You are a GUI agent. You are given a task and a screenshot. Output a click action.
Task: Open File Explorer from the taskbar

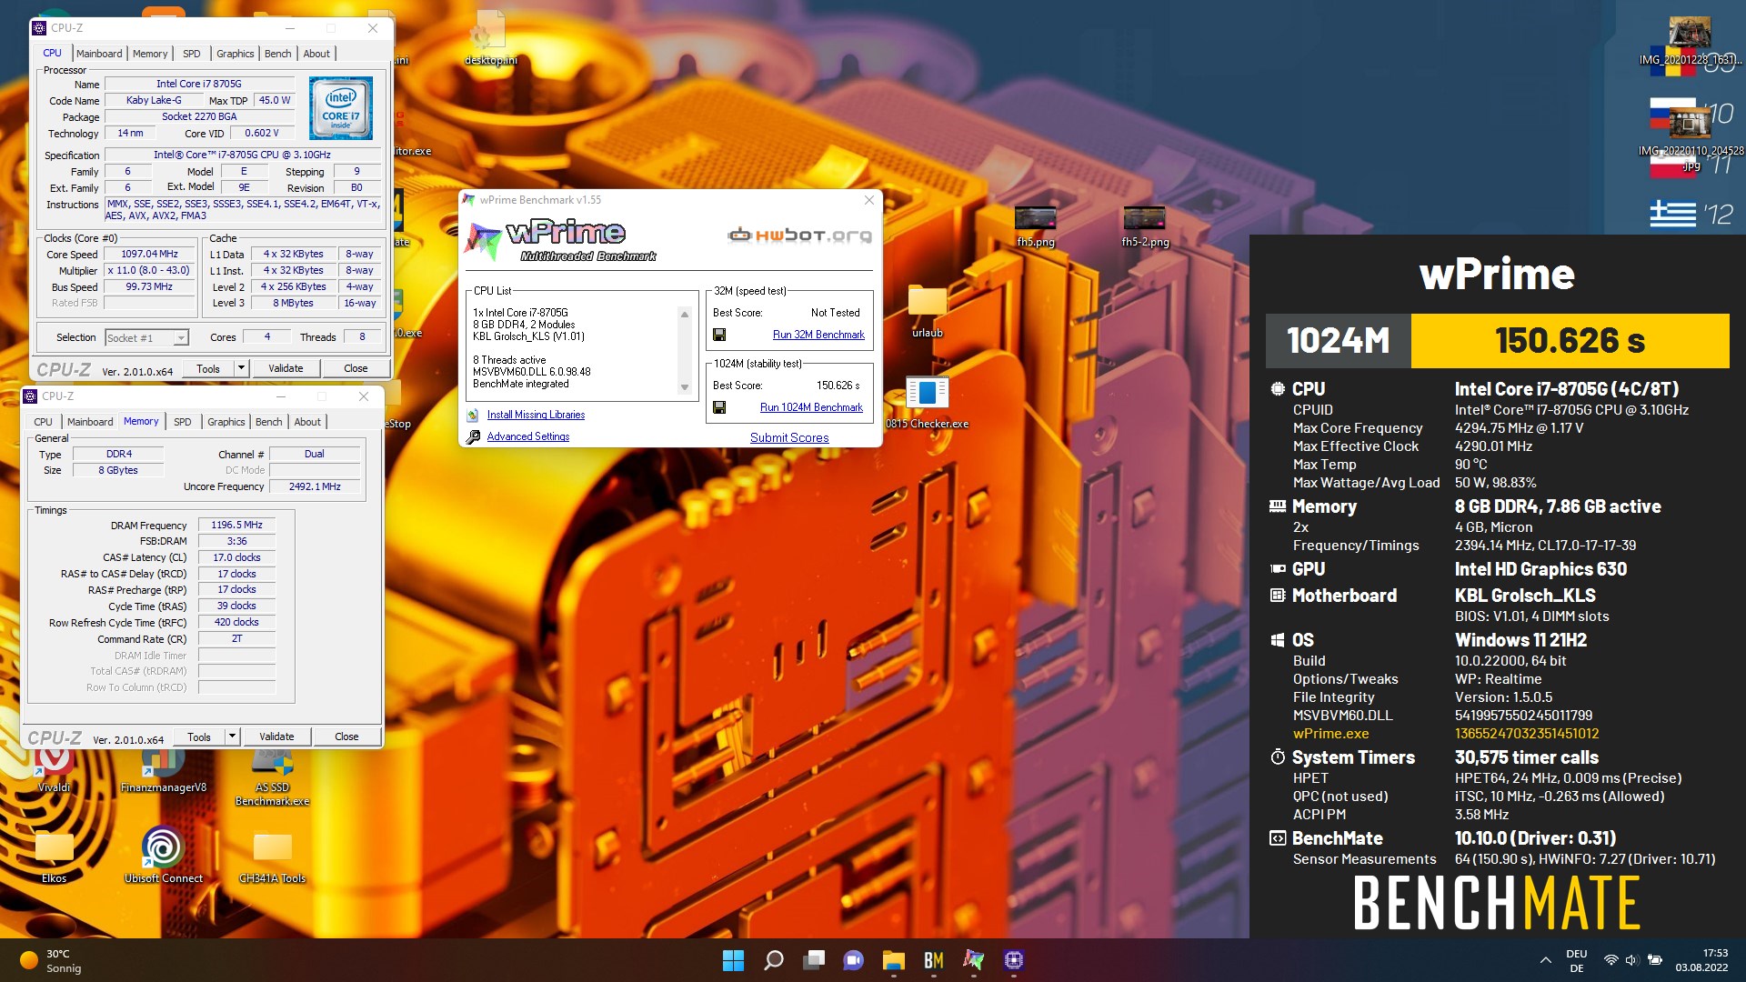click(x=894, y=960)
